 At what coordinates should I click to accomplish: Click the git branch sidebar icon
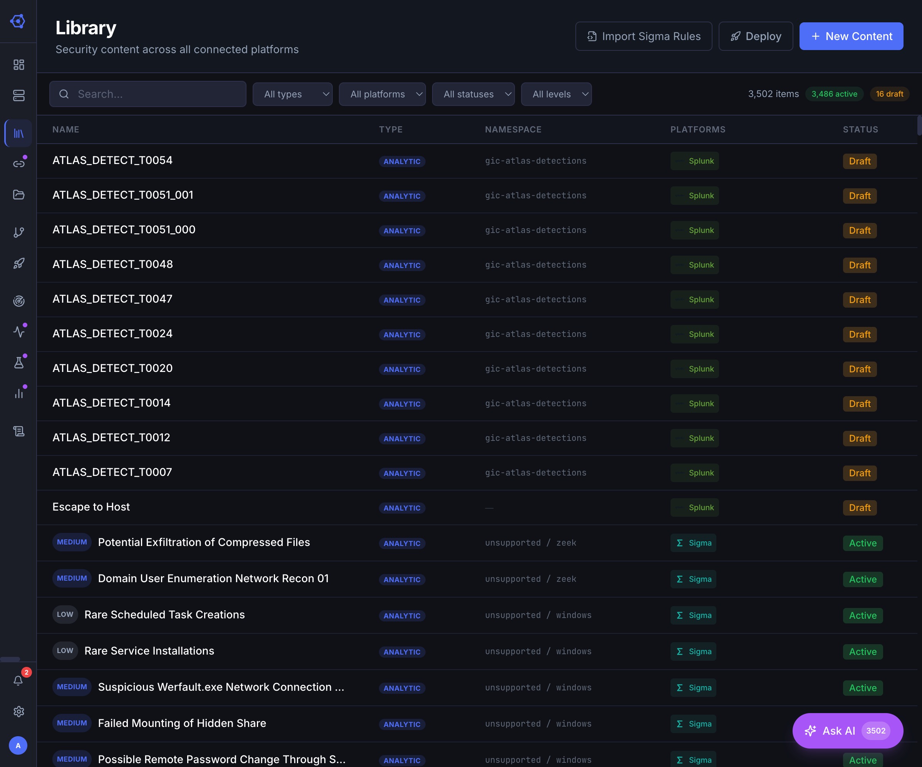18,232
